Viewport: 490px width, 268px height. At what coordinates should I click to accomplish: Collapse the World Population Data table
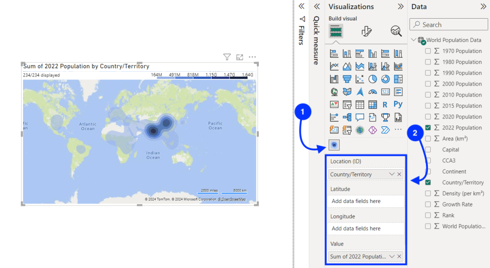(x=413, y=40)
